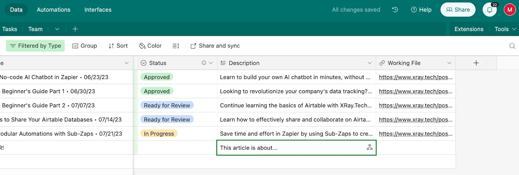Add a new field with plus icon

click(x=476, y=63)
